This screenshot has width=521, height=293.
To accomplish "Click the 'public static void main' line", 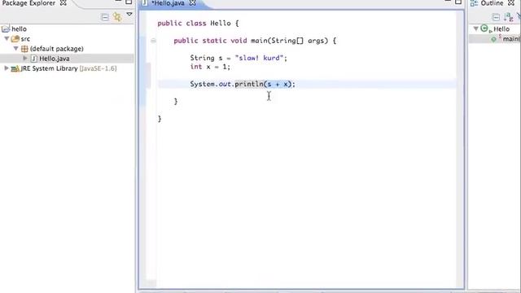I will pyautogui.click(x=255, y=41).
